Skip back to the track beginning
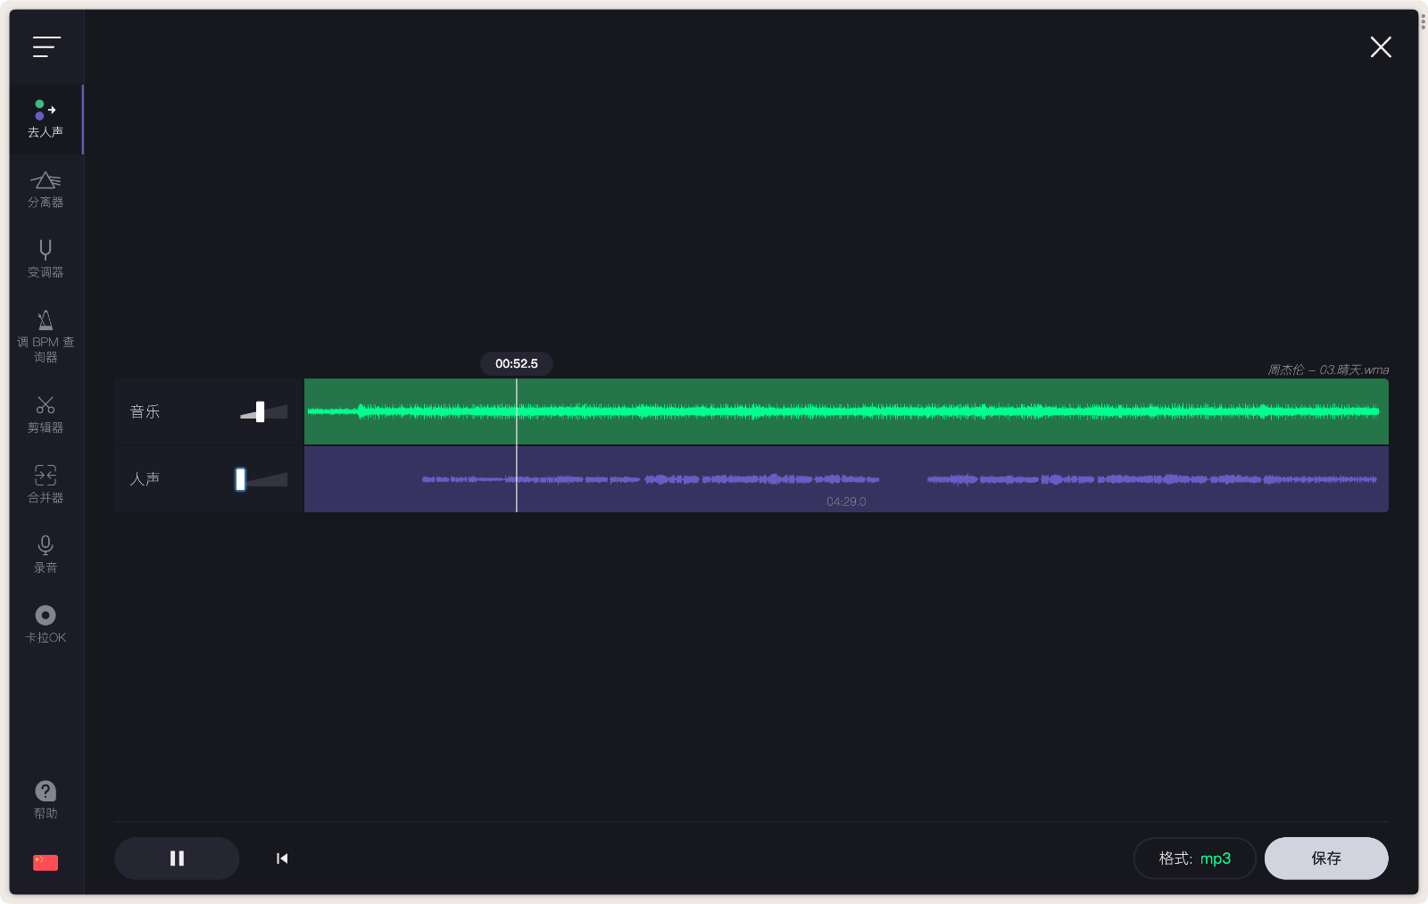This screenshot has width=1428, height=904. (x=281, y=858)
